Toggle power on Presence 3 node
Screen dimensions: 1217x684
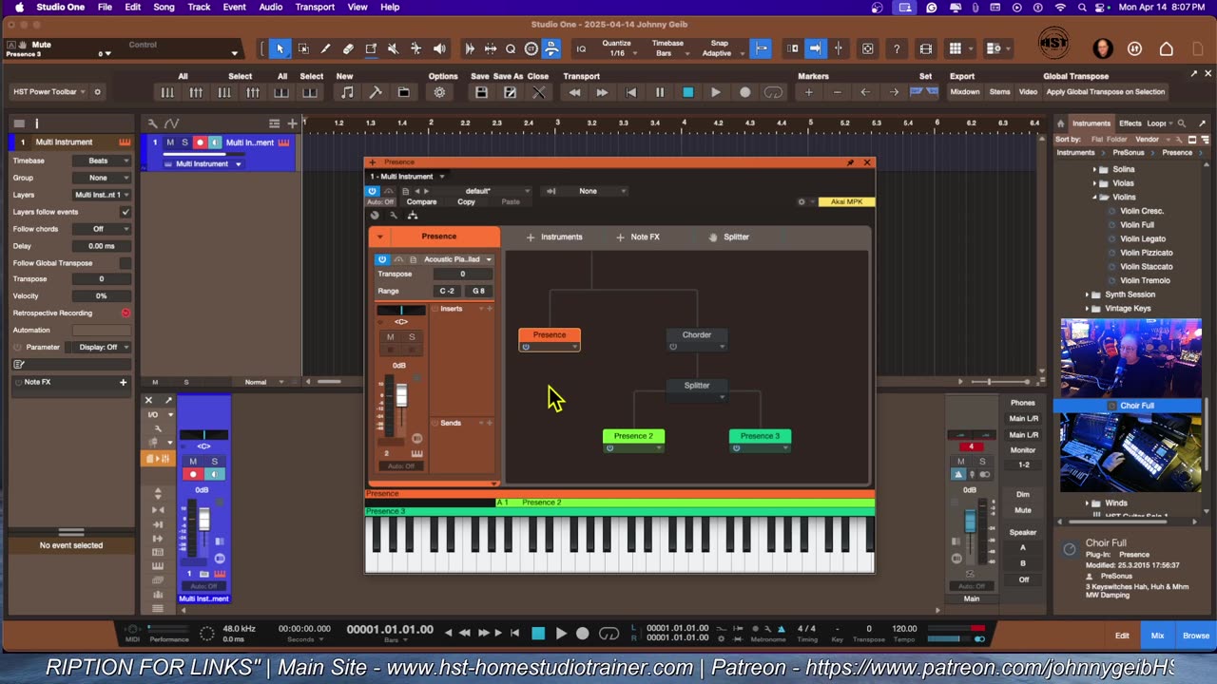point(736,447)
